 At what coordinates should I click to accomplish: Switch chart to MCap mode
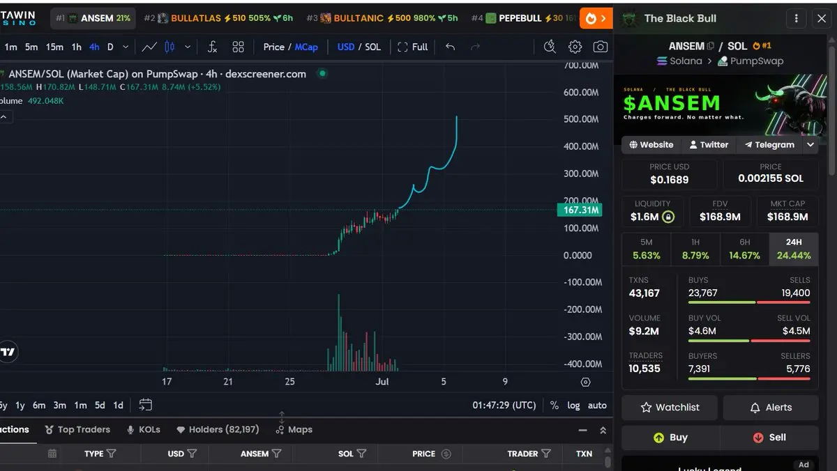coord(306,47)
